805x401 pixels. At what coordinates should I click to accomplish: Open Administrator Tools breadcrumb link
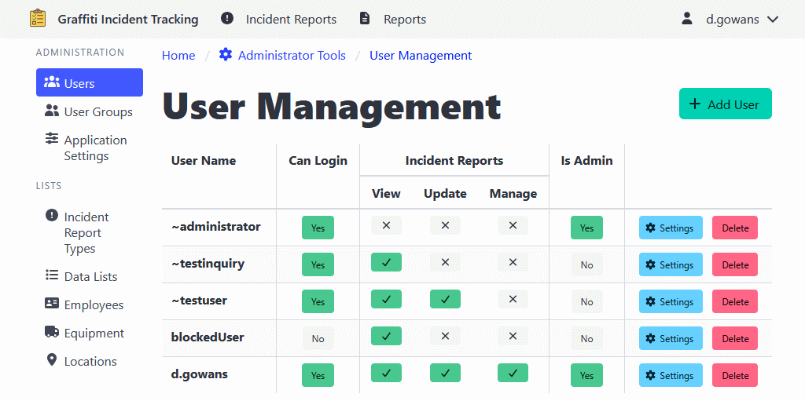coord(282,55)
